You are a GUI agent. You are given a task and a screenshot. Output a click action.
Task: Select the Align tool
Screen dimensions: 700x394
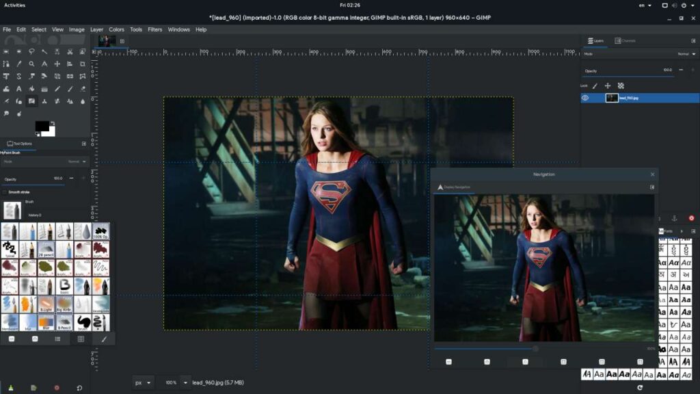coord(70,64)
